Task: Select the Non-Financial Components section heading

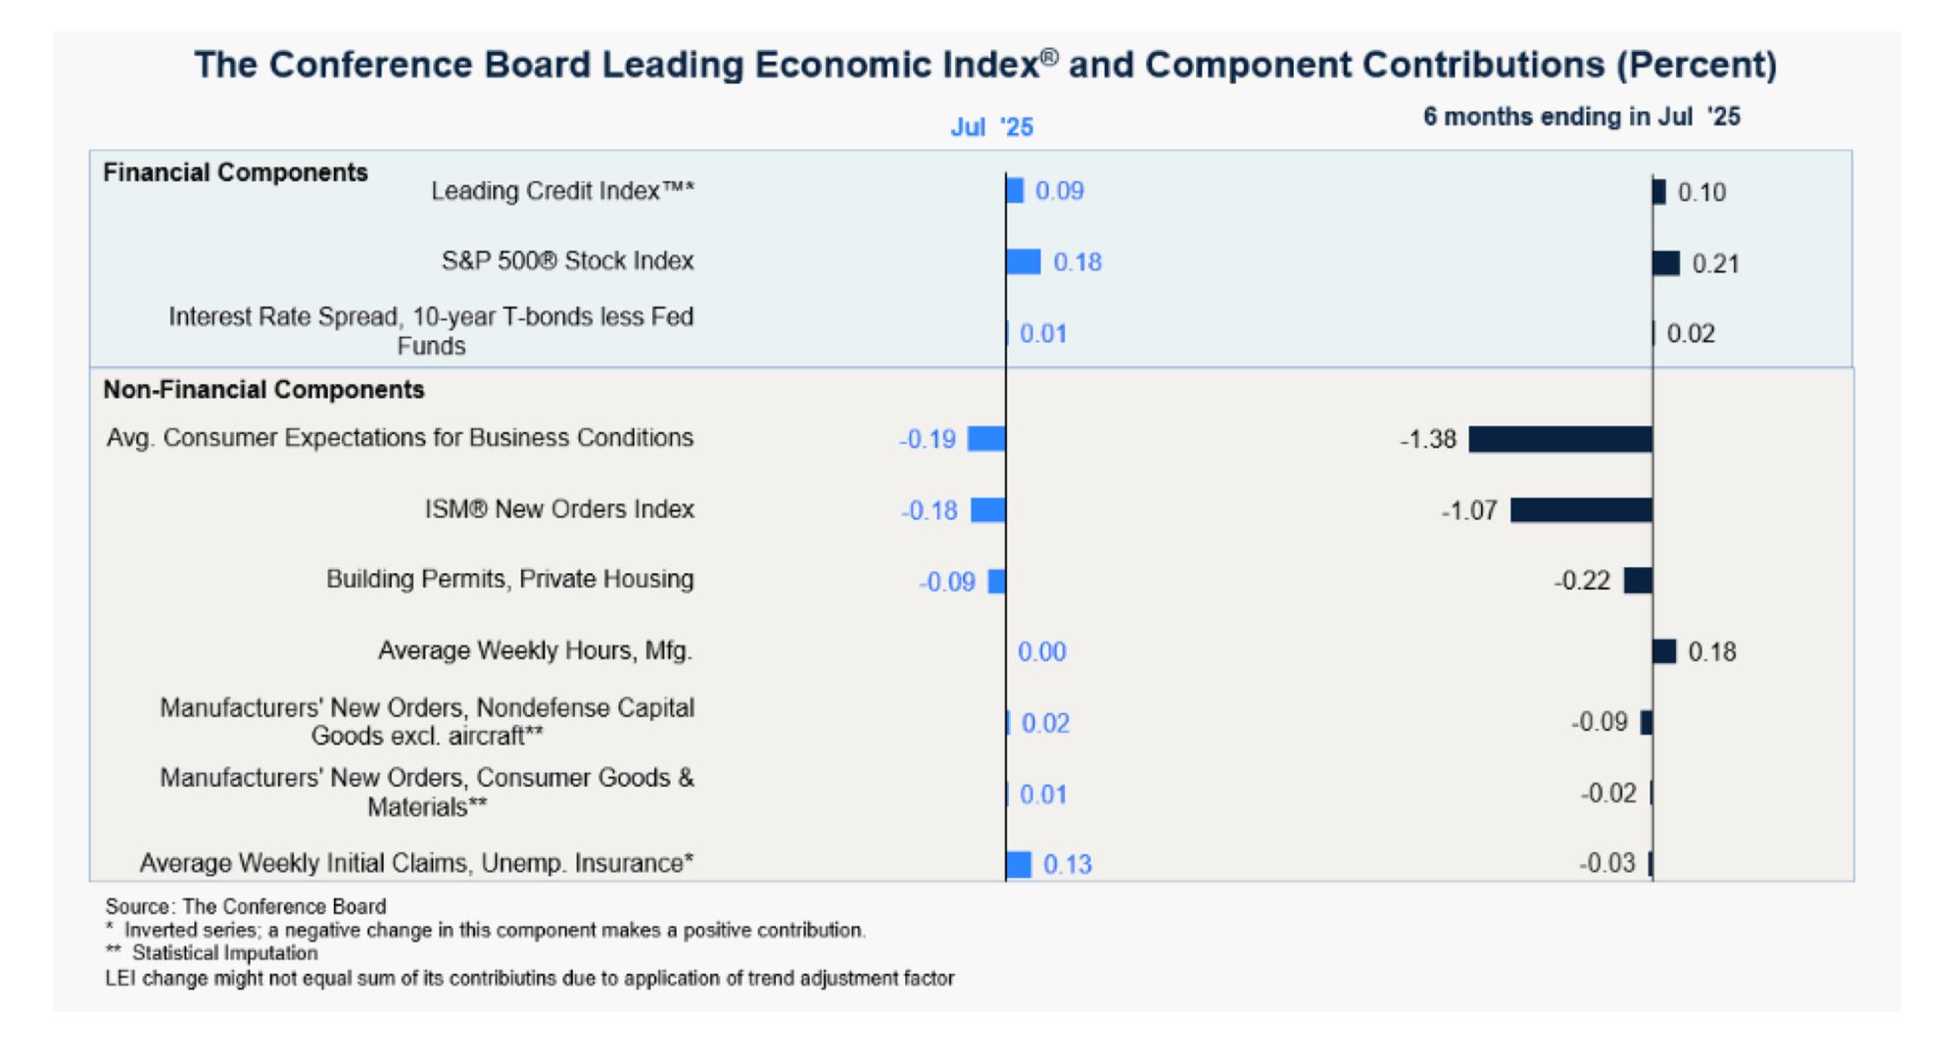Action: [263, 390]
